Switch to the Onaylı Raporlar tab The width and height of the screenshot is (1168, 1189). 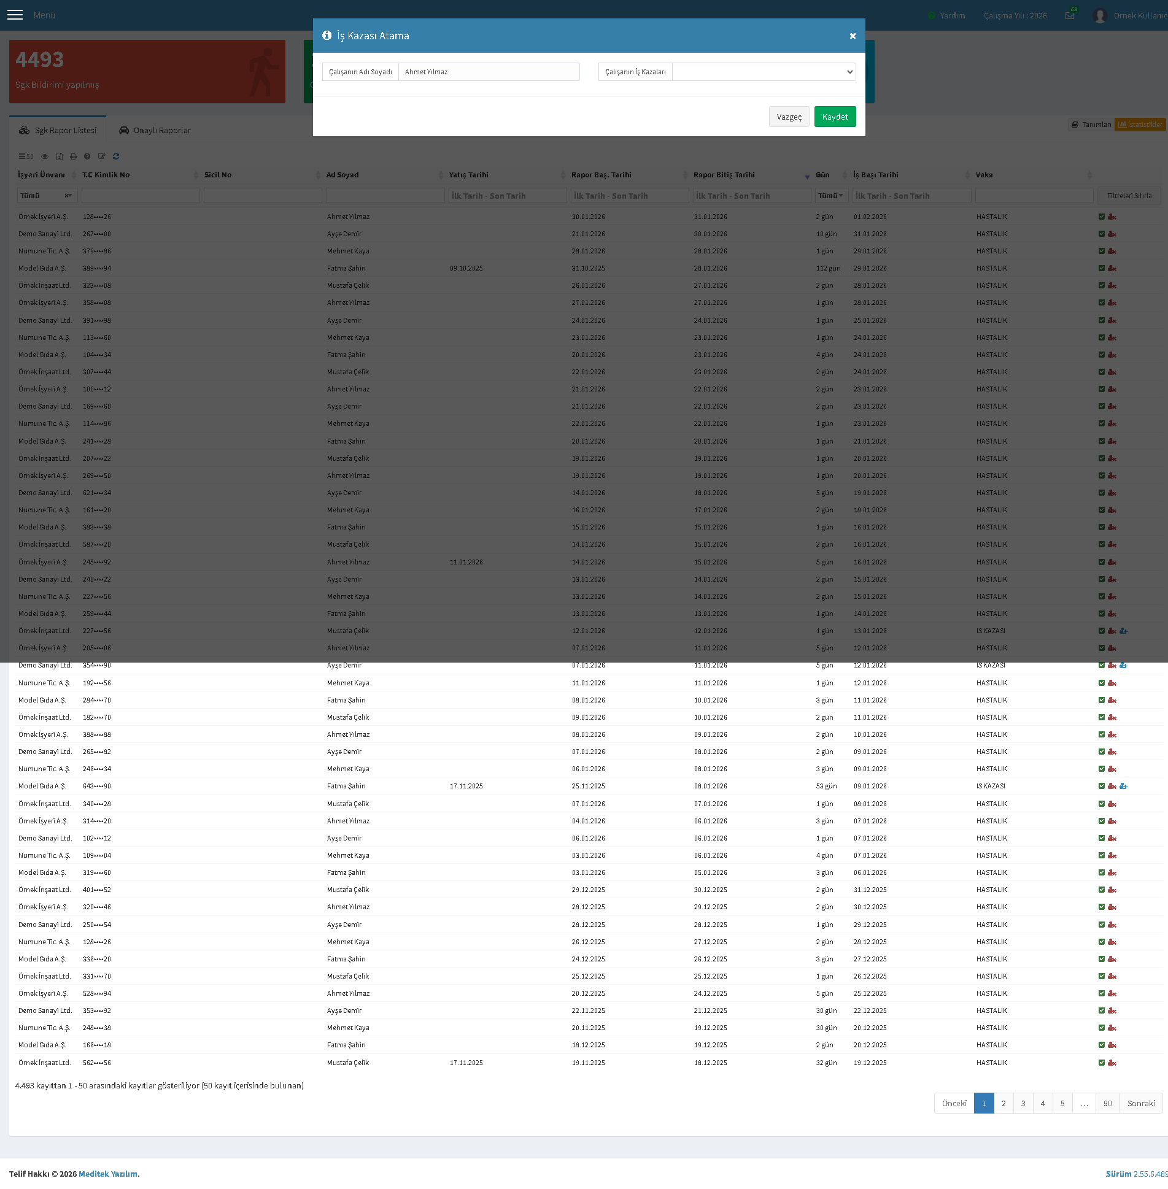coord(155,130)
